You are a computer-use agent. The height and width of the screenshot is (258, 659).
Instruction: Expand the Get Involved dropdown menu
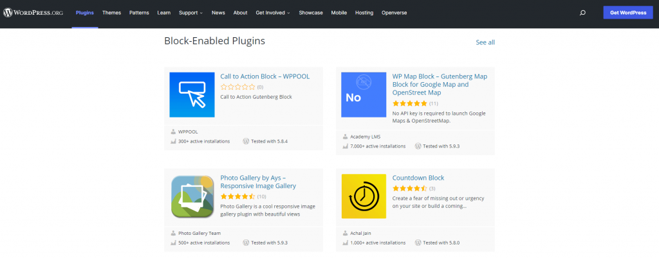273,13
